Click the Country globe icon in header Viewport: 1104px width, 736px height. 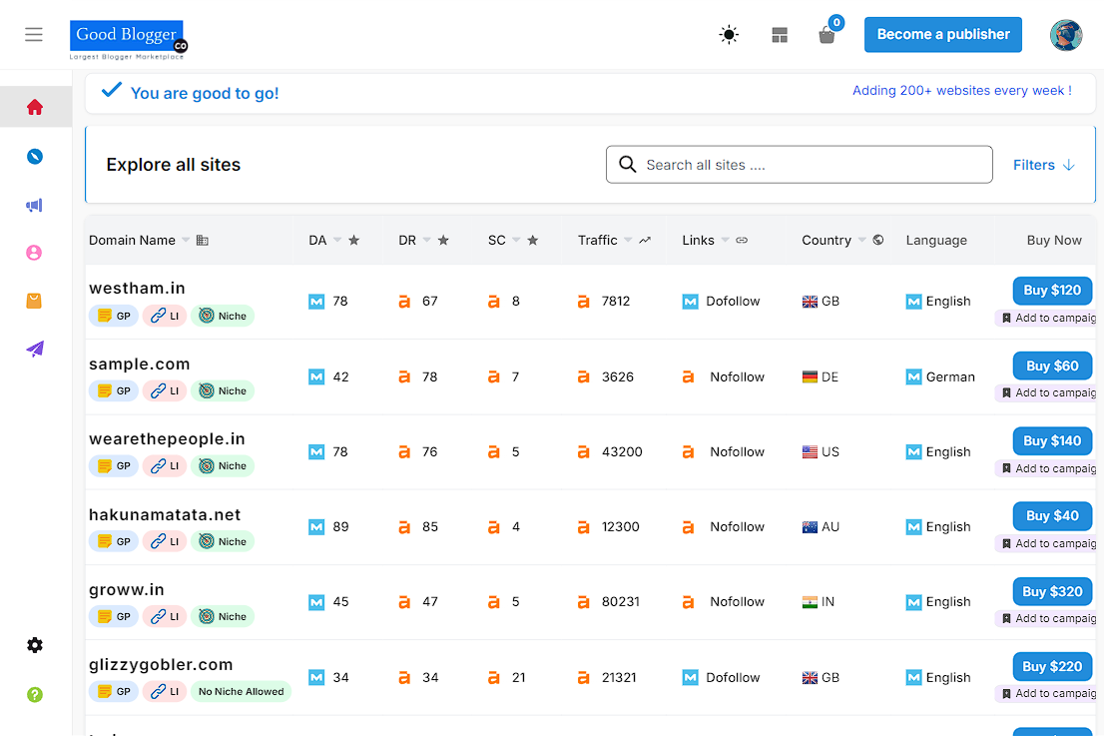pos(878,240)
